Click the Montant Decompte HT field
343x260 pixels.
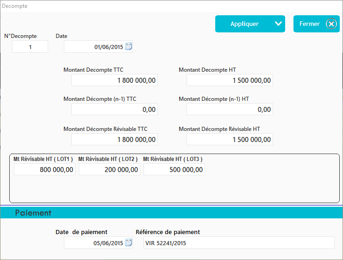coord(230,80)
